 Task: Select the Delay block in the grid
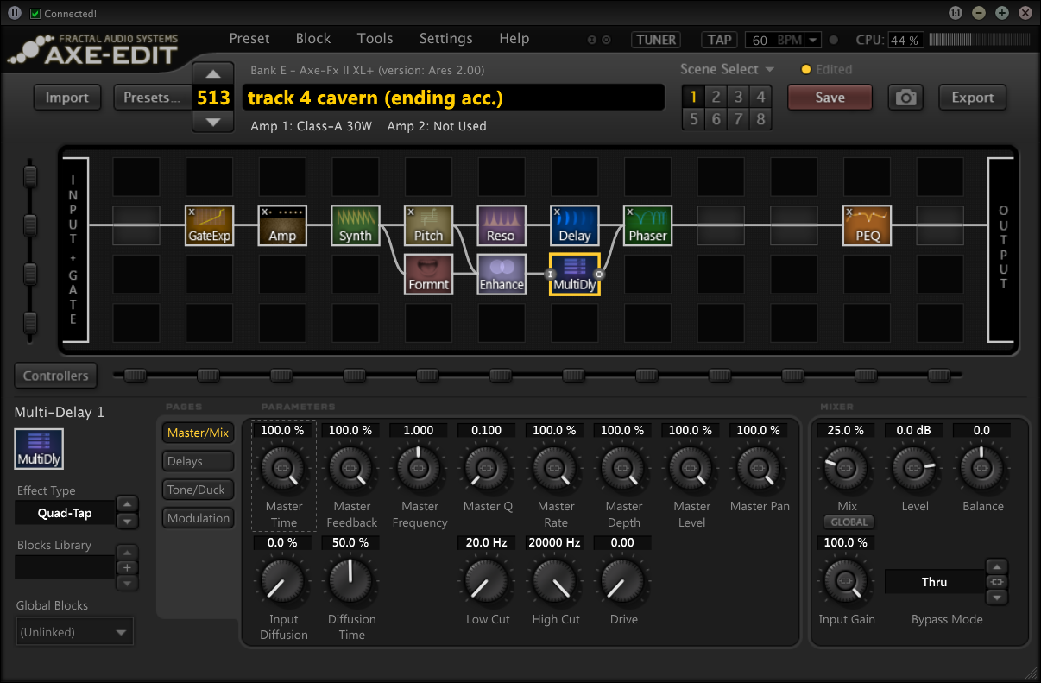click(x=574, y=225)
